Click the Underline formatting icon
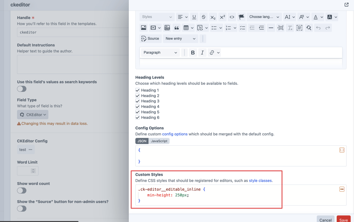 [194, 17]
